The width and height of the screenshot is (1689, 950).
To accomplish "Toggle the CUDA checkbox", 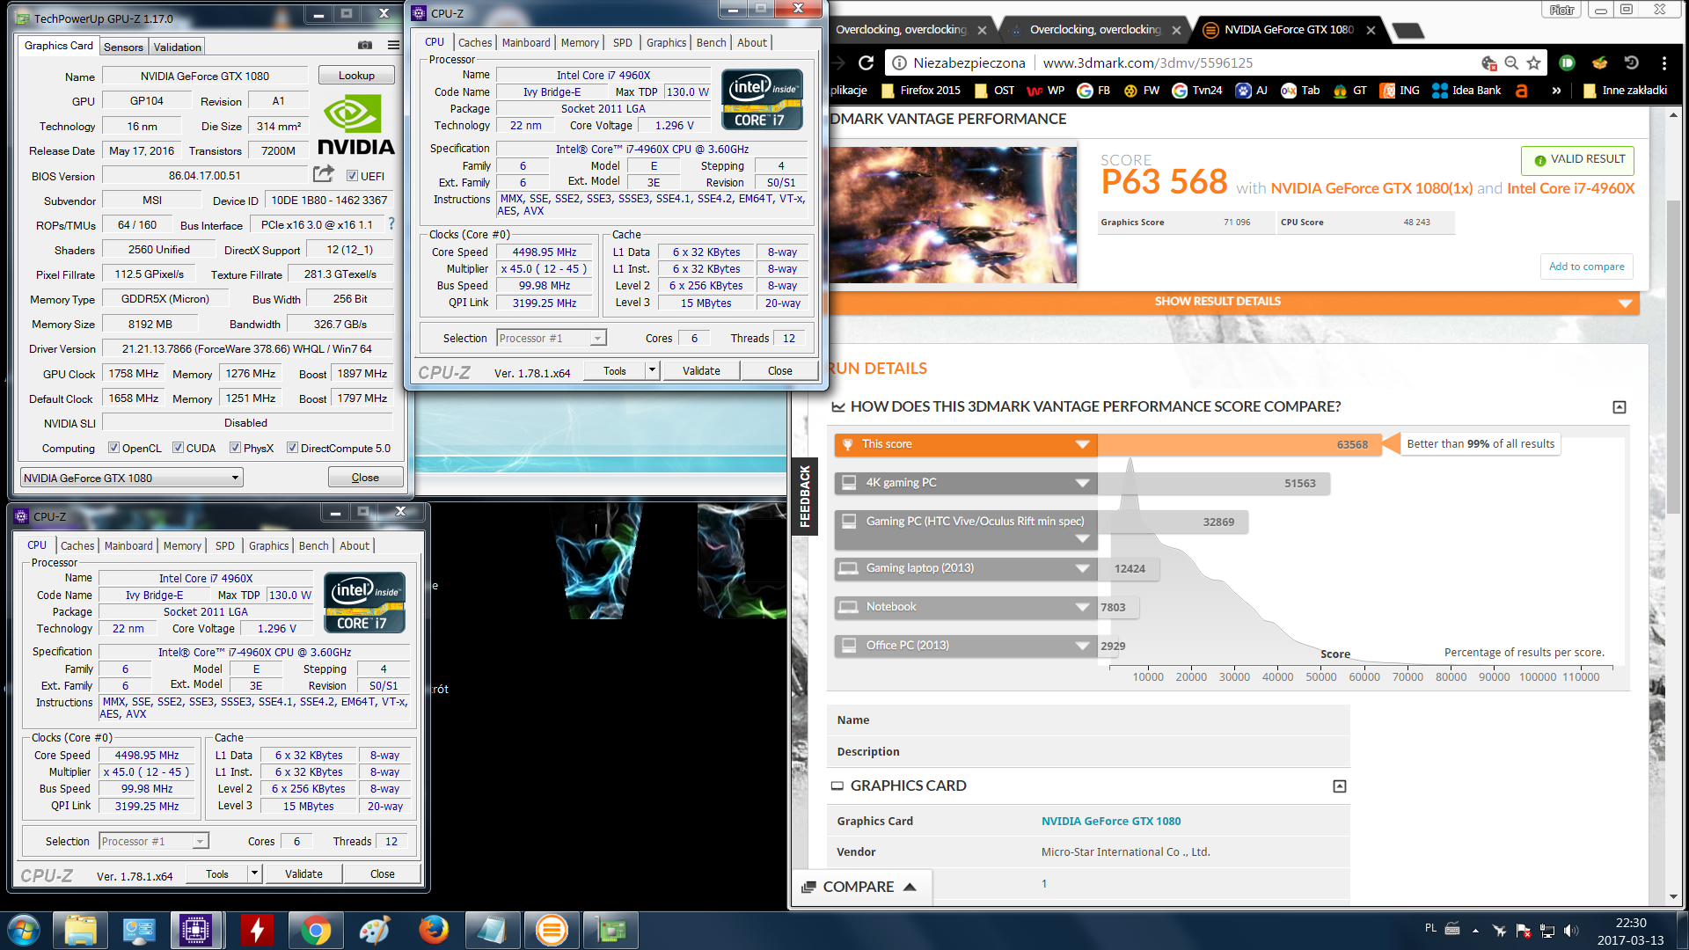I will click(x=178, y=448).
